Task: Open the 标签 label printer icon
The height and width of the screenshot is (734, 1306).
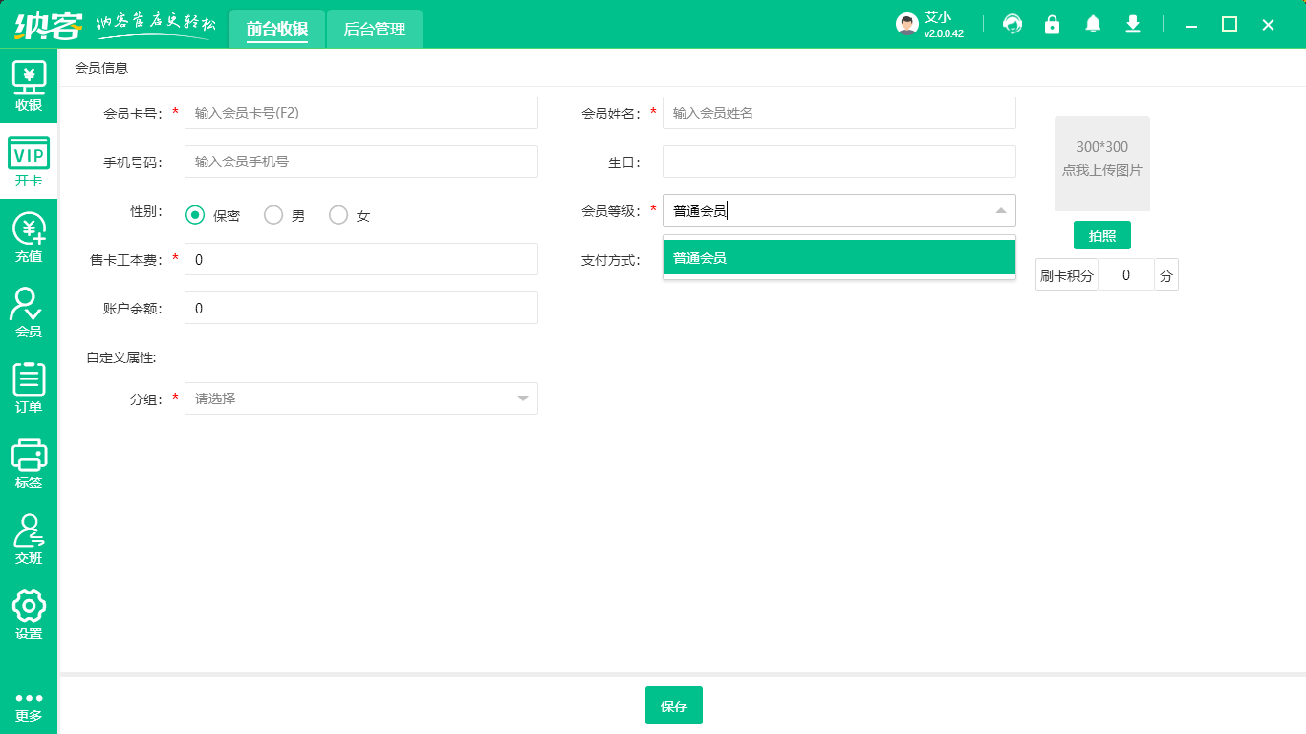Action: click(29, 464)
